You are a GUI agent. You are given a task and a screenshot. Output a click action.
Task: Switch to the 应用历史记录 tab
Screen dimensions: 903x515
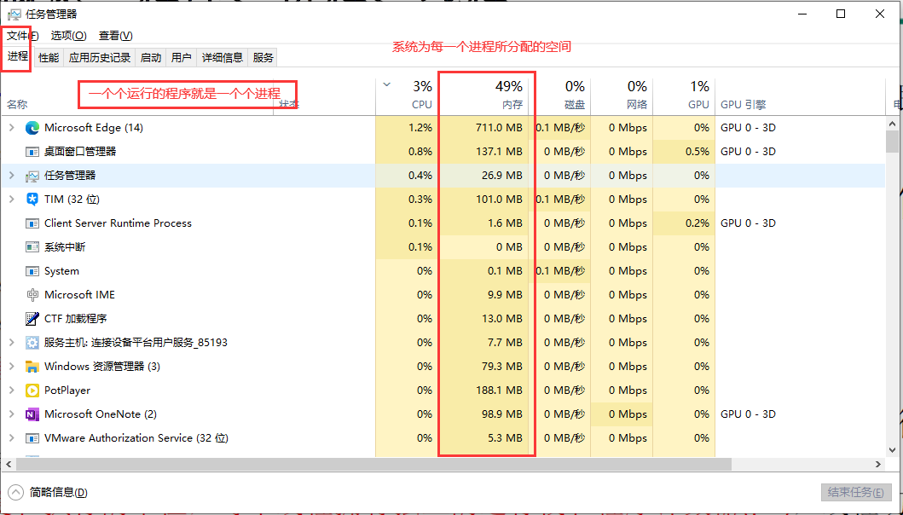(100, 58)
